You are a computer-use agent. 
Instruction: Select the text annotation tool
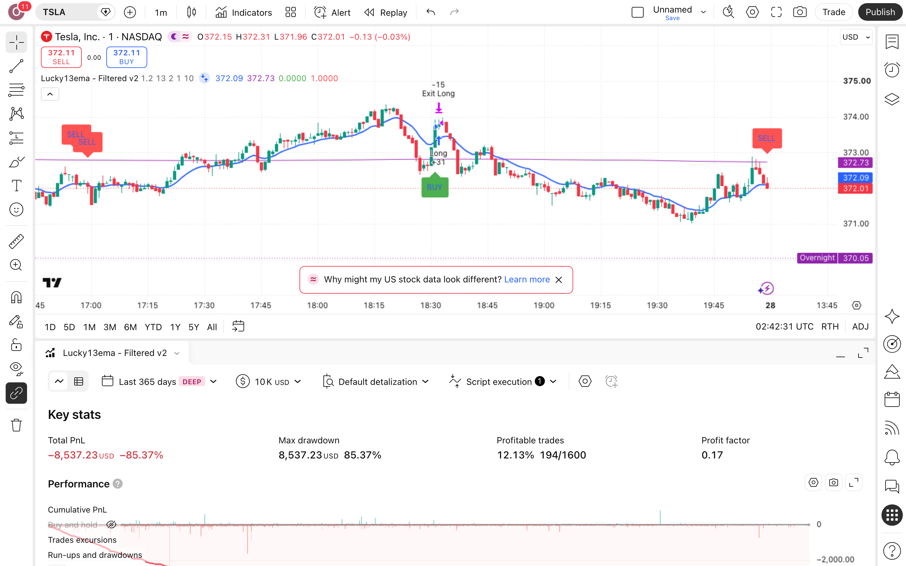tap(16, 186)
